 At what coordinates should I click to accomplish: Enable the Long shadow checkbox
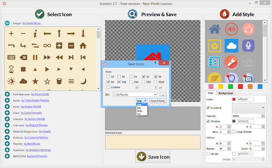click(x=234, y=132)
